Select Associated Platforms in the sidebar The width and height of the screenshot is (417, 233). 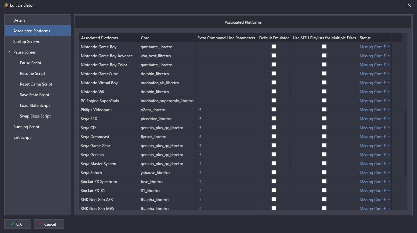coord(38,31)
